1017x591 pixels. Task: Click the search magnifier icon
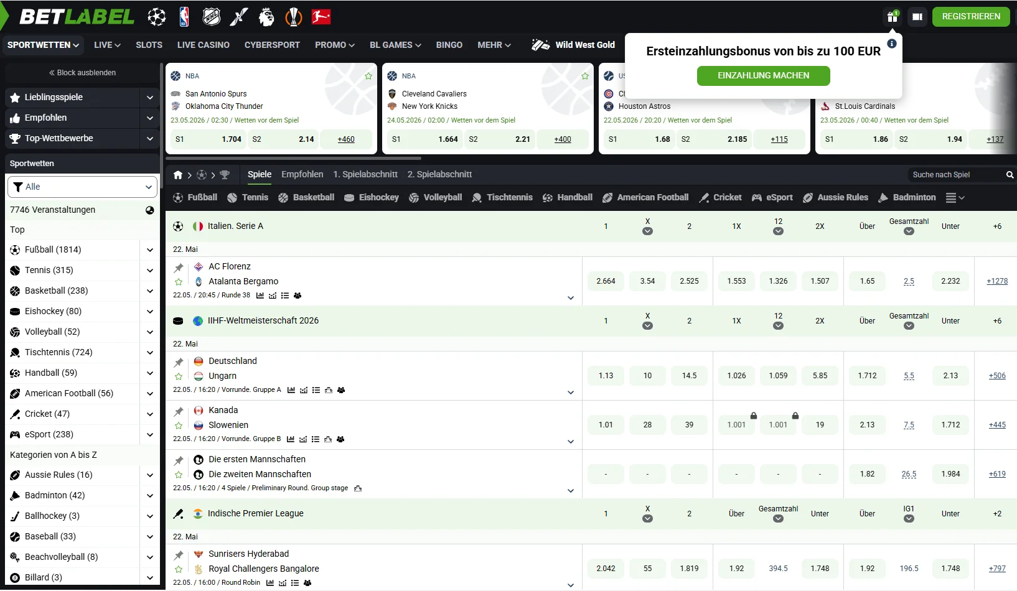pyautogui.click(x=1010, y=175)
